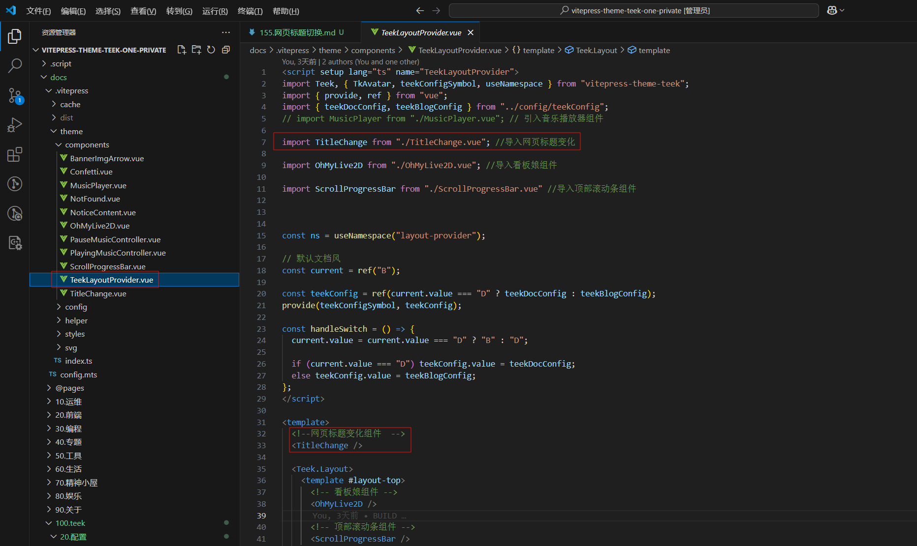917x546 pixels.
Task: Collapse all folders in explorer
Action: (x=226, y=50)
